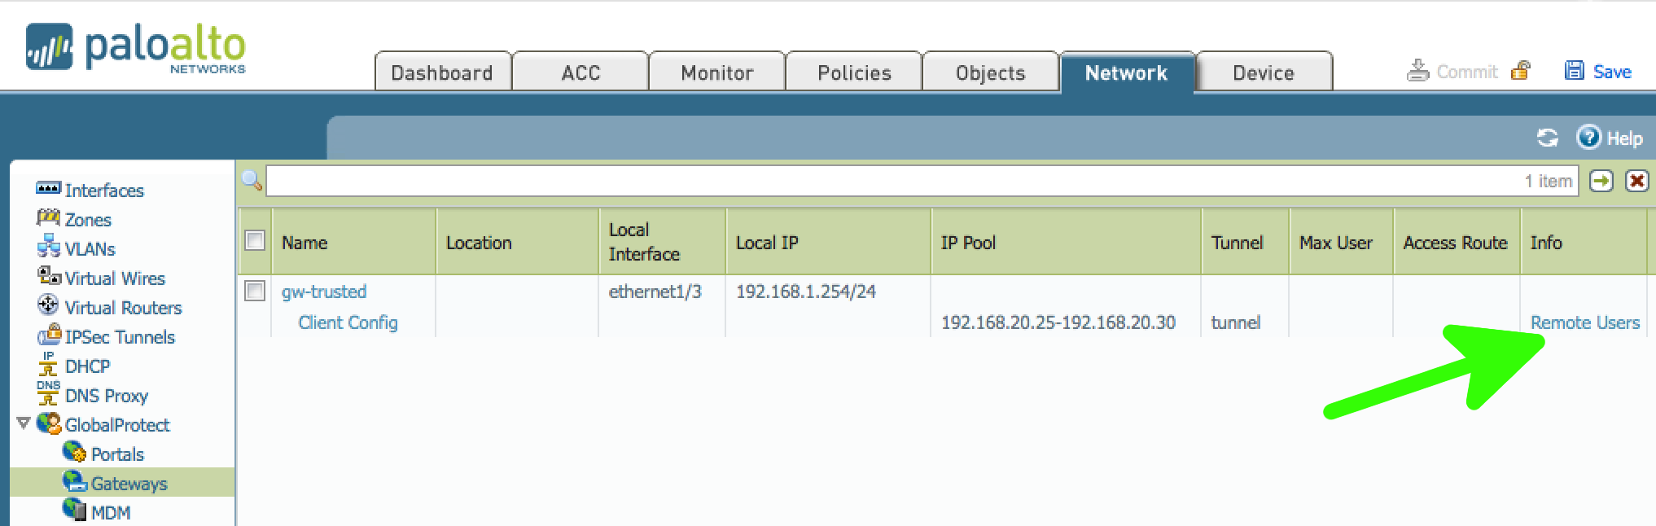Apply the filter with the arrow icon

(1601, 181)
